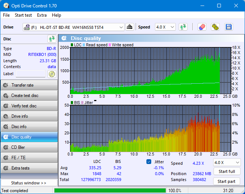This screenshot has width=245, height=194.
Task: Click the LDC Avg value 335.25
Action: pyautogui.click(x=95, y=168)
